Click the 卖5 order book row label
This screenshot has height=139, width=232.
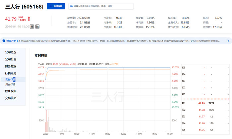coord(184,68)
